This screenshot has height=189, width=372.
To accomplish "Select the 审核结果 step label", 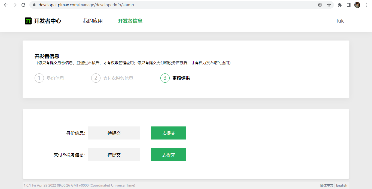I will [181, 78].
